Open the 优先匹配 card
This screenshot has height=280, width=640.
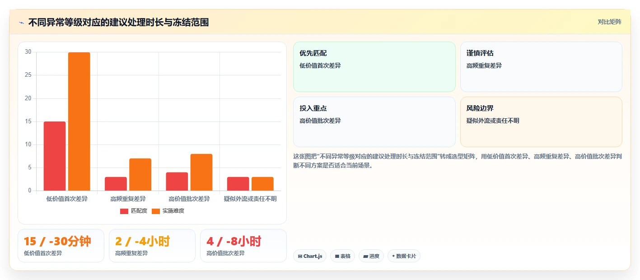coord(374,67)
